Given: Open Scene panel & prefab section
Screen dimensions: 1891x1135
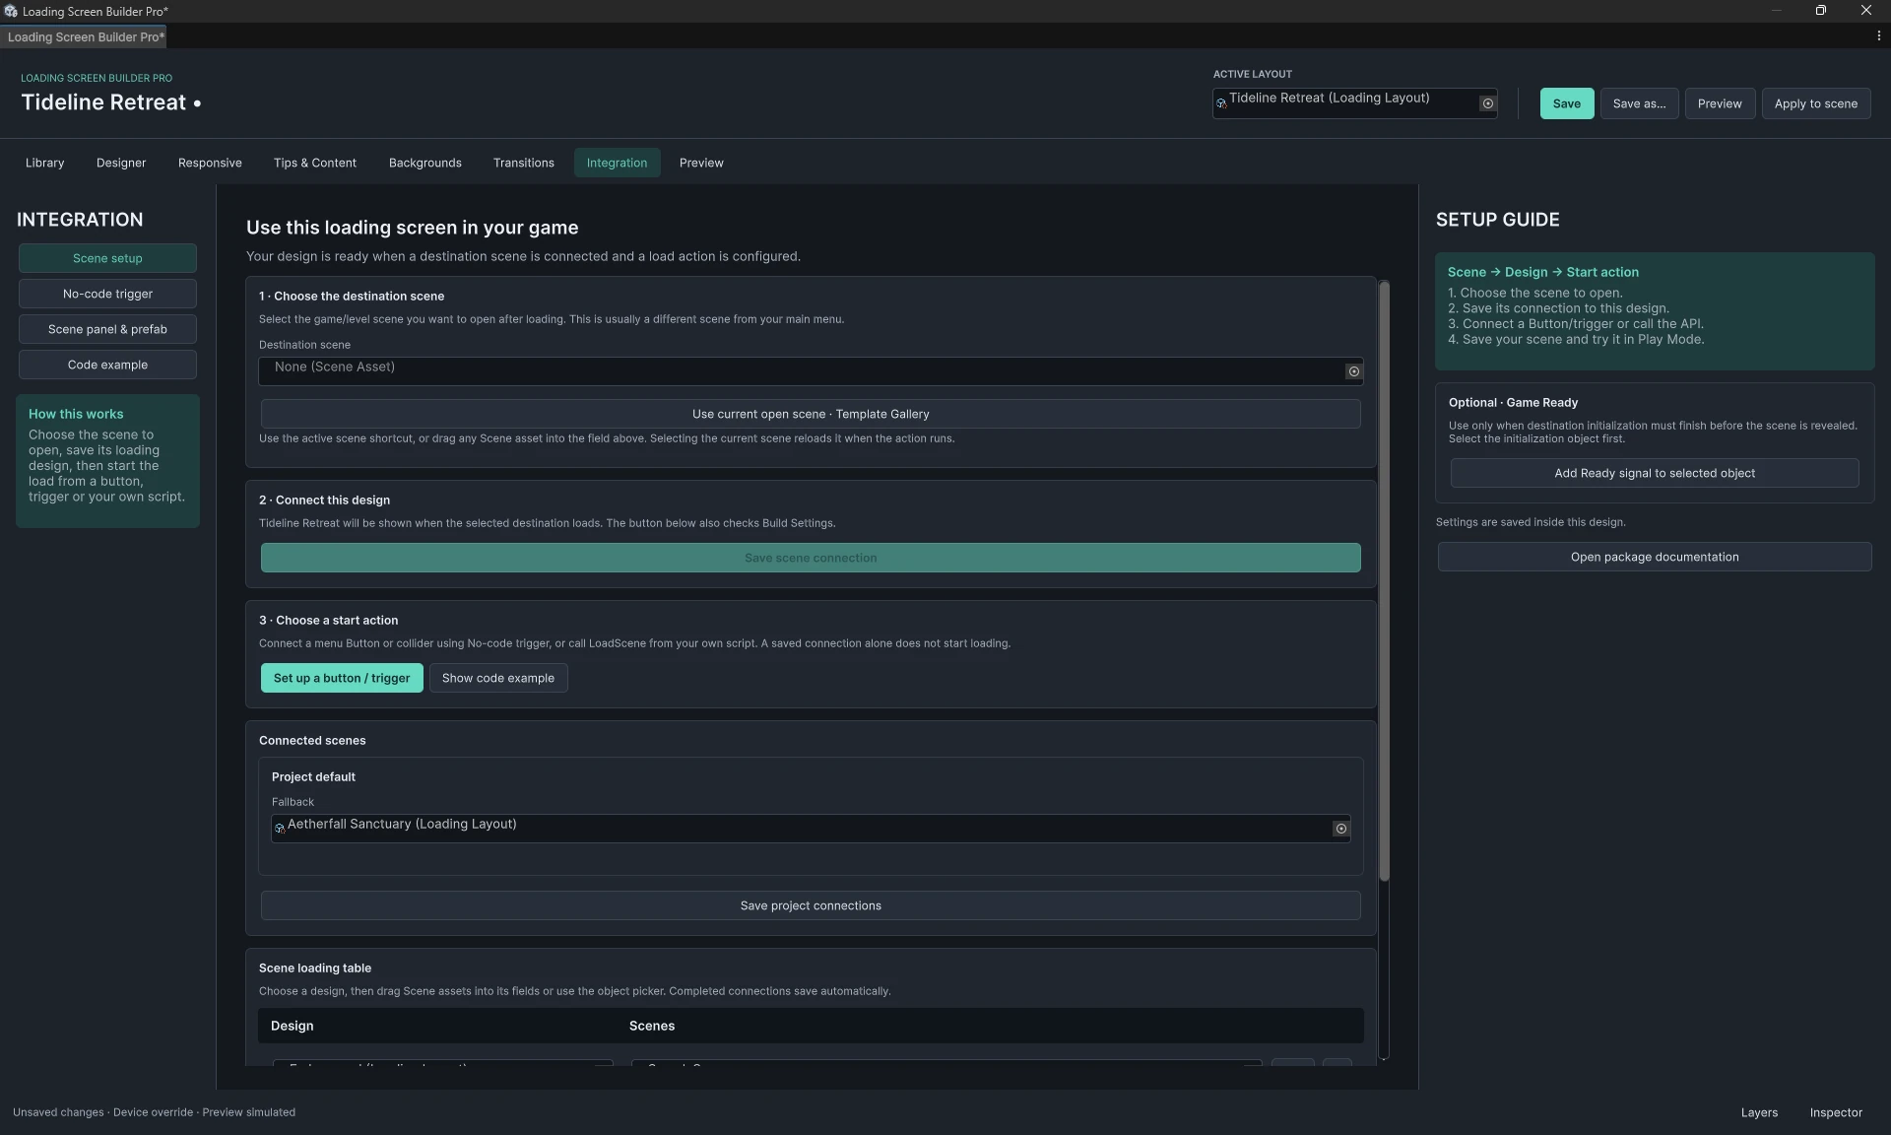Looking at the screenshot, I should click(107, 329).
